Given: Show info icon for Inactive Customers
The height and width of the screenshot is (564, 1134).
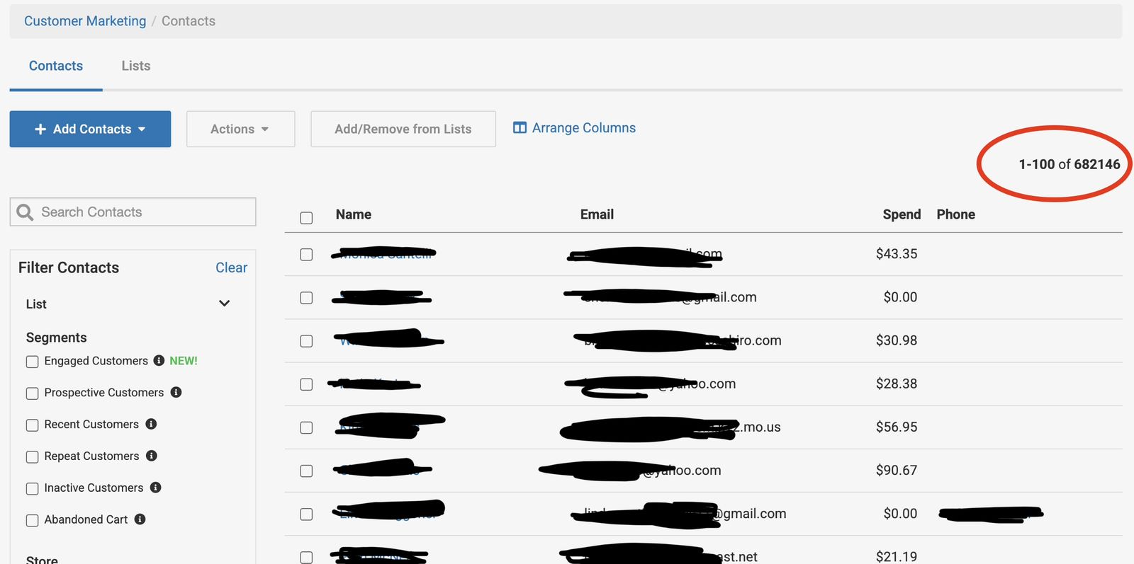Looking at the screenshot, I should (x=156, y=488).
